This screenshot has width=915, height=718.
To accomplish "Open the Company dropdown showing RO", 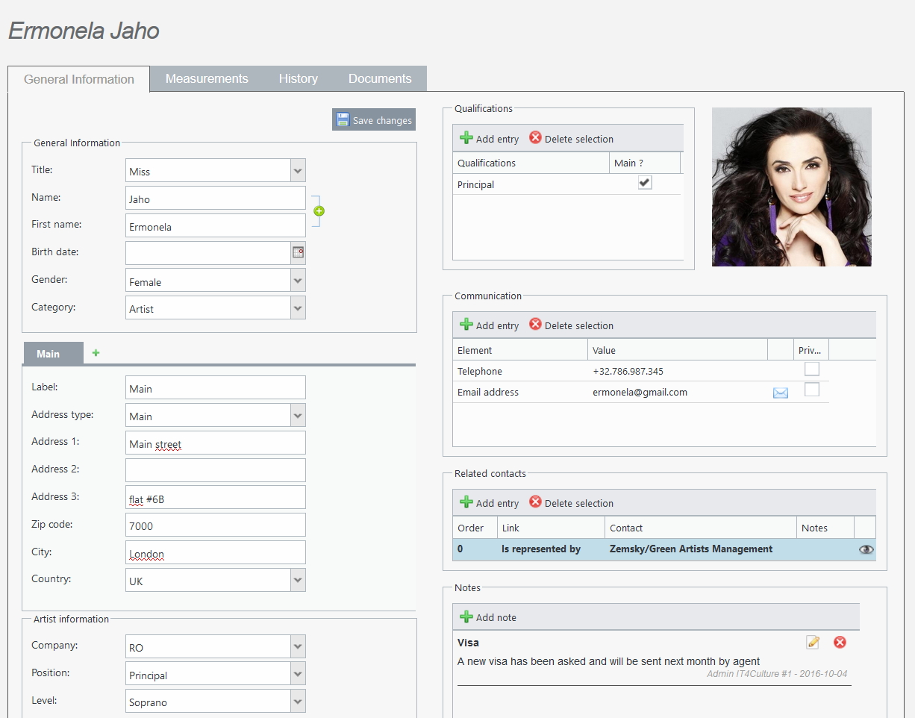I will click(x=298, y=646).
